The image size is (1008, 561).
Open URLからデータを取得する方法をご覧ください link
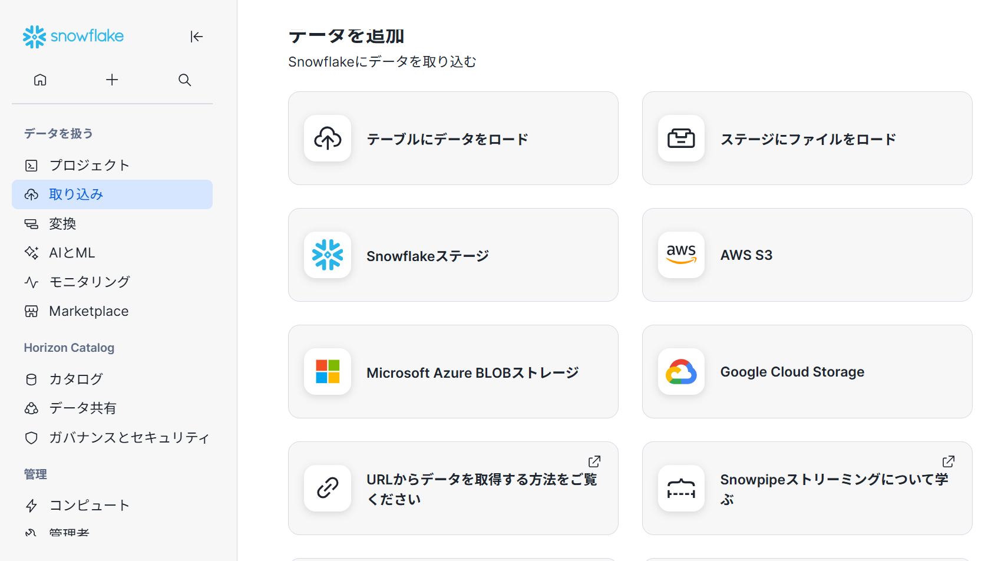[453, 489]
